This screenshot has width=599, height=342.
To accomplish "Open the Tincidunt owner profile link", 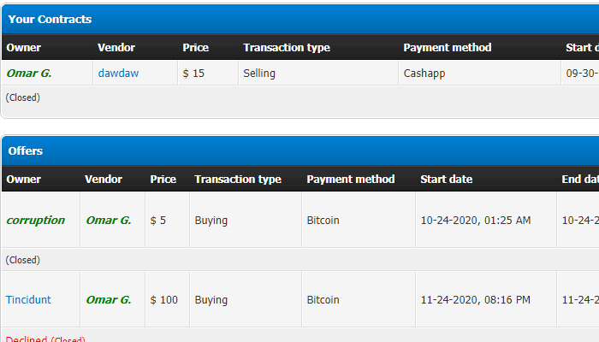I will [28, 300].
